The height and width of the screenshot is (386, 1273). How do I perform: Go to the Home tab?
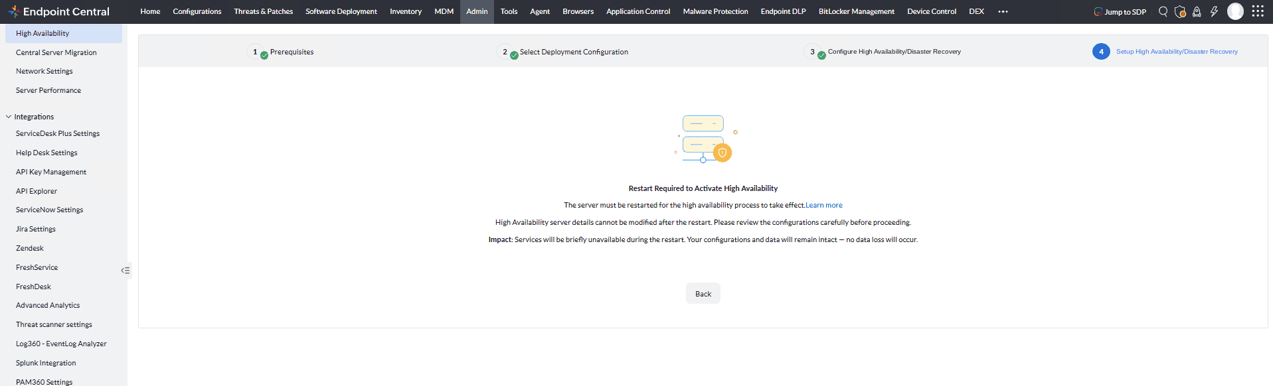coord(150,11)
